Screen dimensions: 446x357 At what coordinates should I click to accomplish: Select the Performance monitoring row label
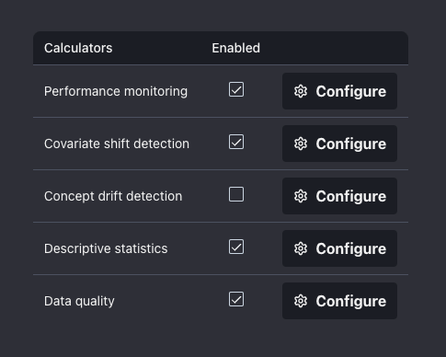click(x=116, y=91)
